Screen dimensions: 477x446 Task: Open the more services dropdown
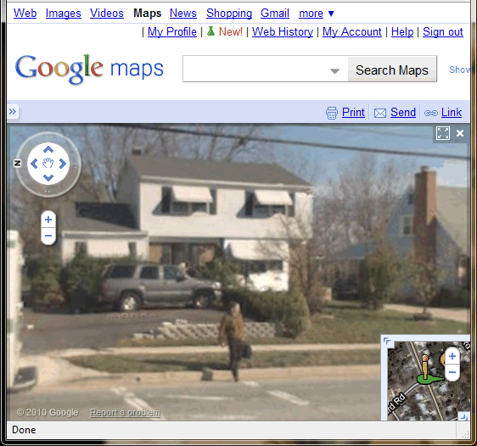coord(317,14)
